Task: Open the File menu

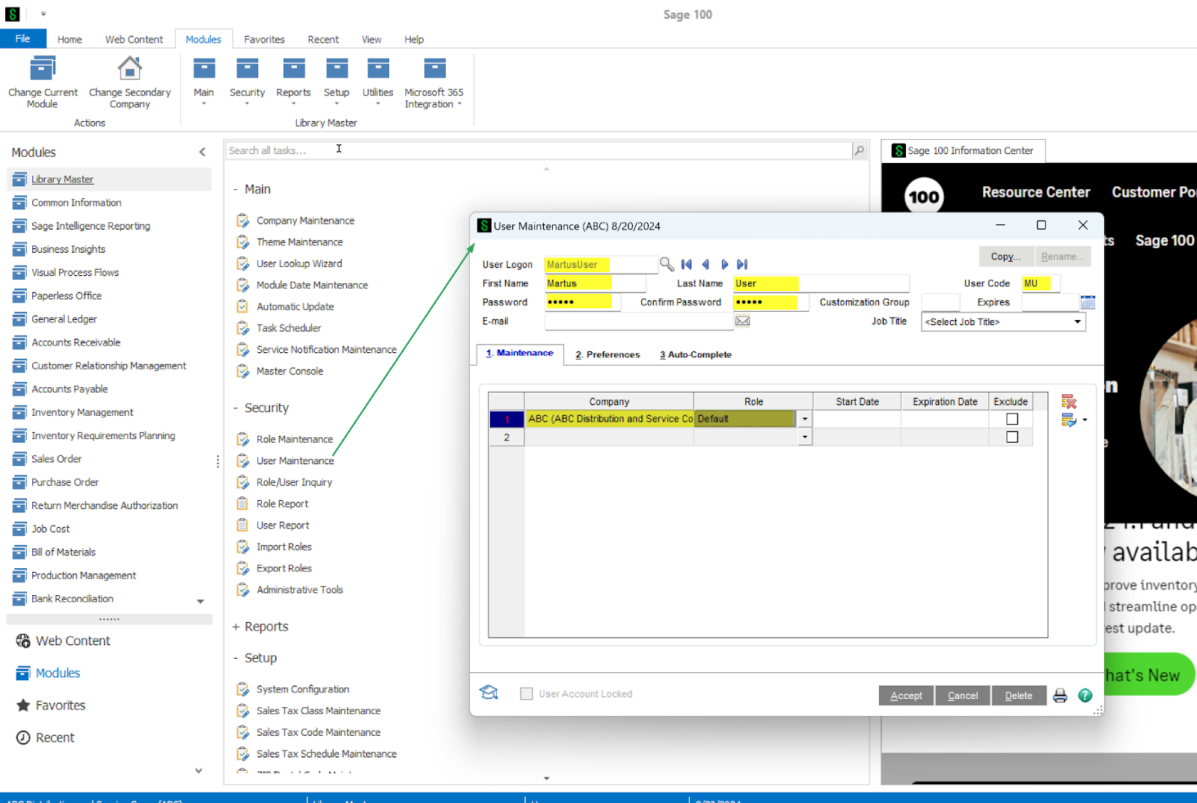Action: pos(23,39)
